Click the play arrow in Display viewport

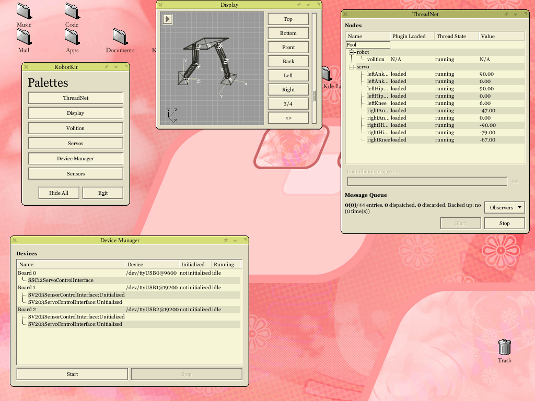(x=167, y=19)
